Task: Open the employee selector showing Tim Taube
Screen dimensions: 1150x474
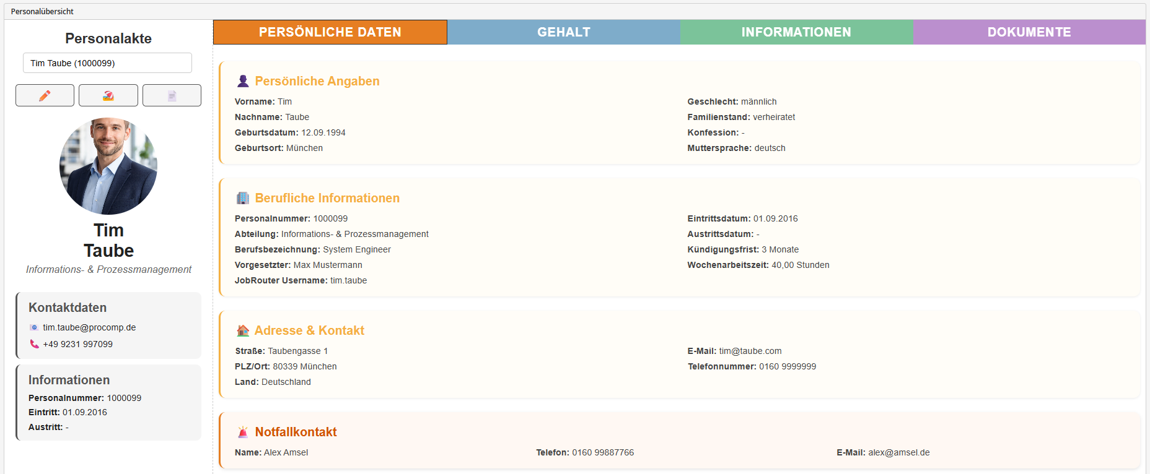Action: pyautogui.click(x=107, y=63)
